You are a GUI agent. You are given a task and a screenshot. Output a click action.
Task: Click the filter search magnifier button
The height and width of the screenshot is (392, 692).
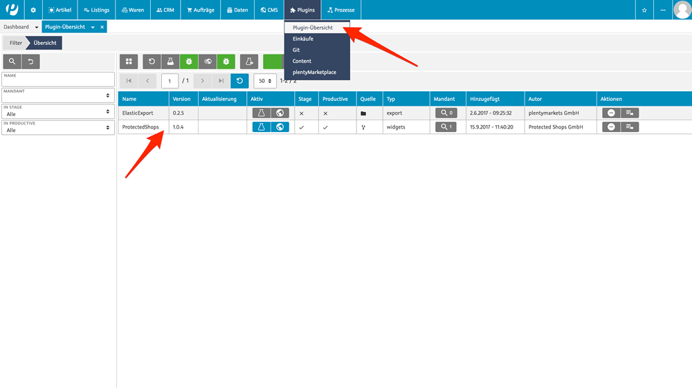(12, 62)
